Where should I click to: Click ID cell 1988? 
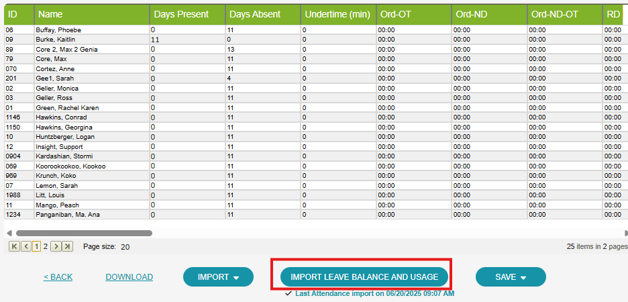point(13,195)
